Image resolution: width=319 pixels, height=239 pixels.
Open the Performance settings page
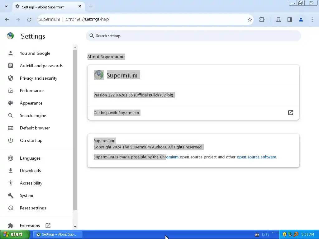coord(32,91)
